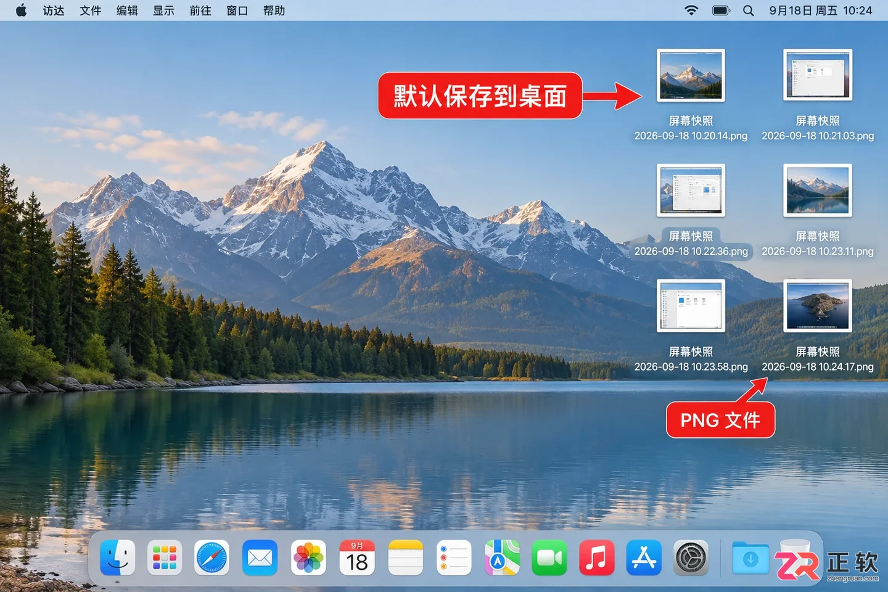
Task: Open Launchpad in the Dock
Action: pos(165,558)
